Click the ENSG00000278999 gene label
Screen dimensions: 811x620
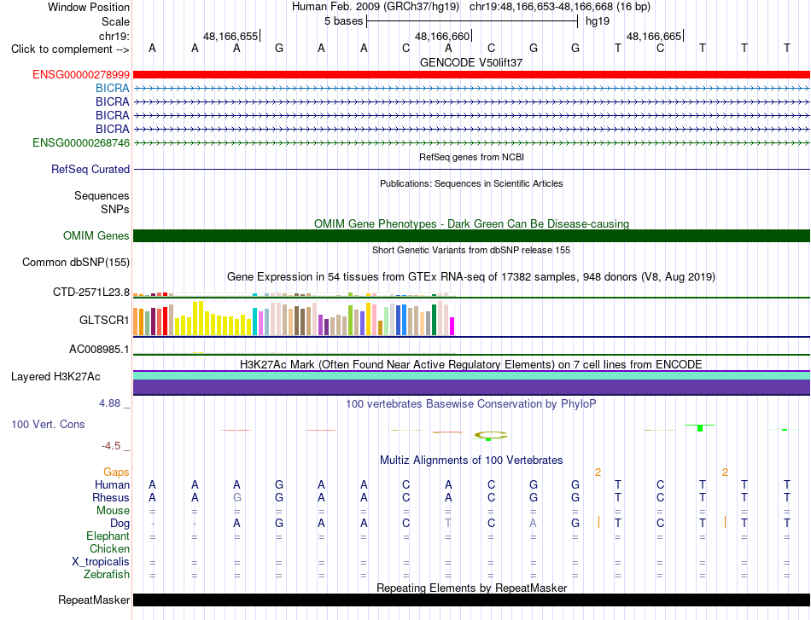coord(81,74)
